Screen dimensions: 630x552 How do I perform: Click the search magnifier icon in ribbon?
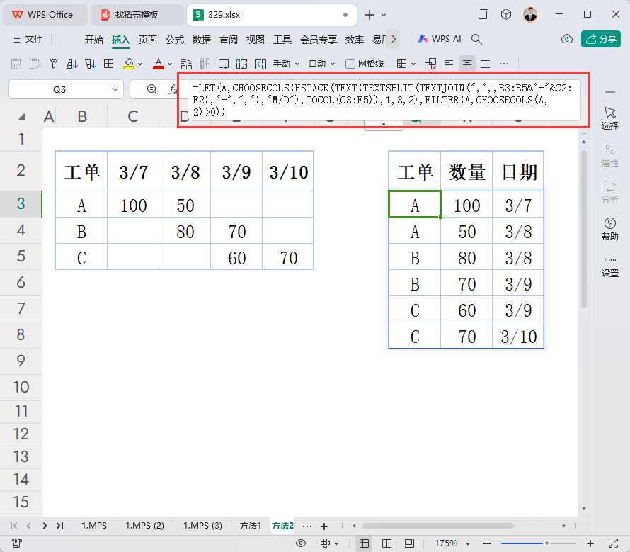476,39
